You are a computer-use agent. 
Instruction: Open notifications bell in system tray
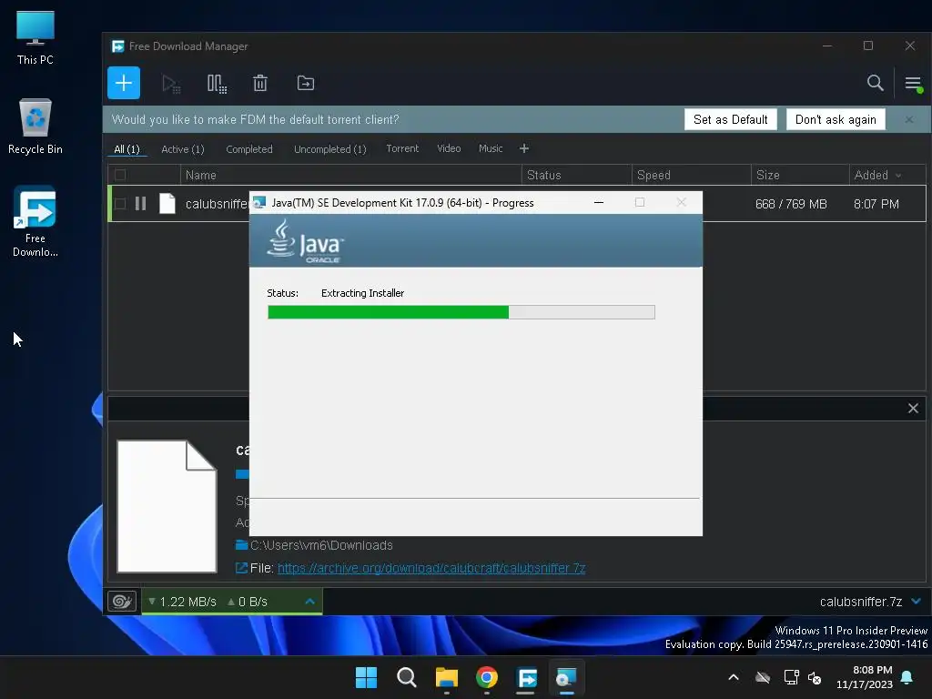point(907,677)
